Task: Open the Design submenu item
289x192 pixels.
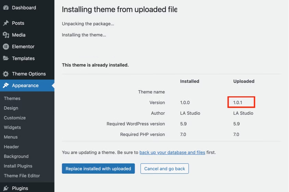Action: point(11,108)
